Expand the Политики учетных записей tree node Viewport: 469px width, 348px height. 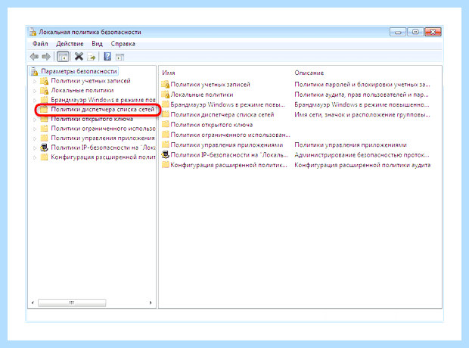click(x=35, y=81)
